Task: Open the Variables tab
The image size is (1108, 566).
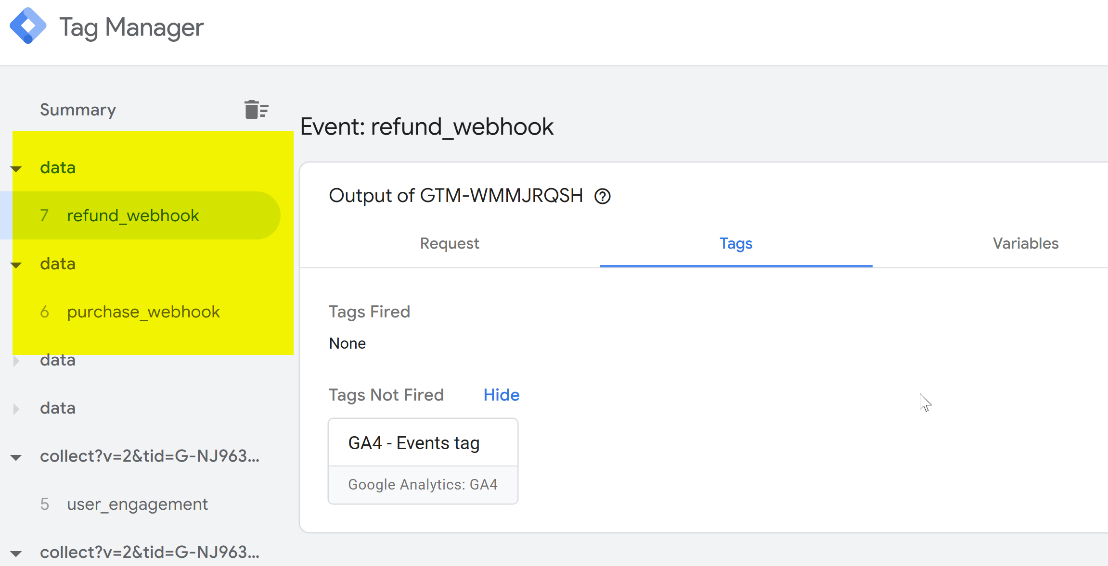Action: [x=1026, y=243]
